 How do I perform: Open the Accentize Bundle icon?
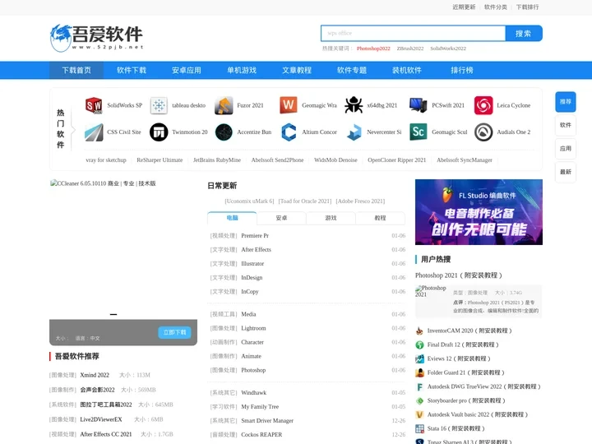tap(224, 132)
